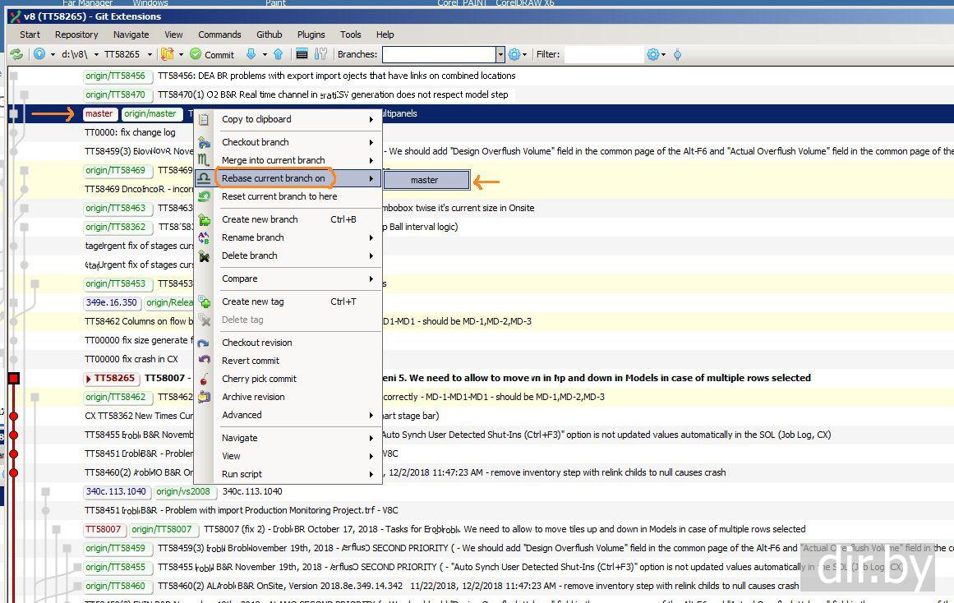Click the stash icon in the toolbar

pyautogui.click(x=168, y=54)
